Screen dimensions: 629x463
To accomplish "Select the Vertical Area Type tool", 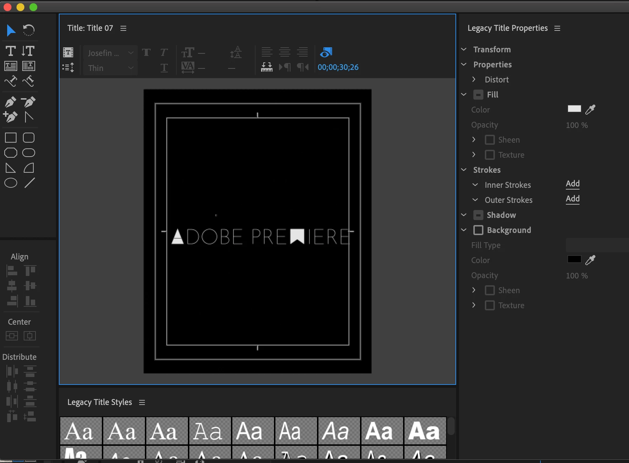I will point(29,66).
